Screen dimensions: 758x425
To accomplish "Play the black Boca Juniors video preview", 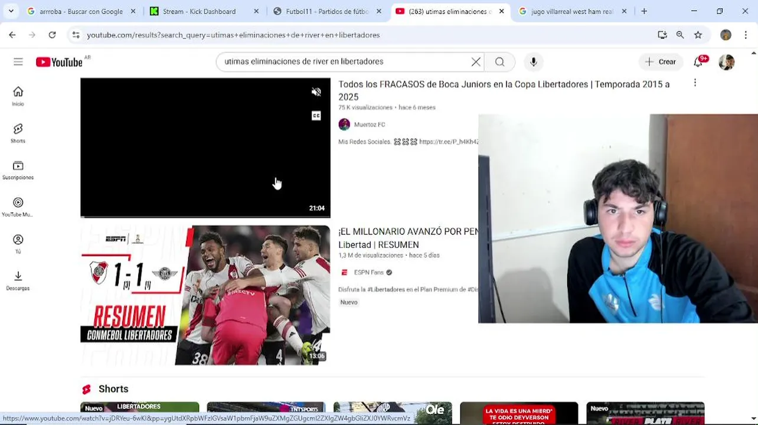I will (205, 148).
